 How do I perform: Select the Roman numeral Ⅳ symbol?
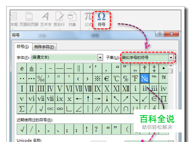pyautogui.click(x=50, y=88)
